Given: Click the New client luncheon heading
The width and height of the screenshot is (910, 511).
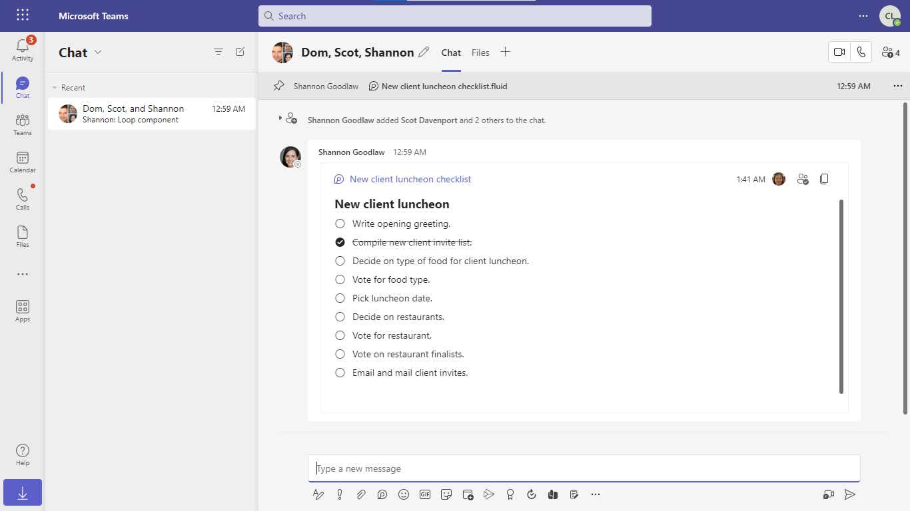Looking at the screenshot, I should (392, 204).
